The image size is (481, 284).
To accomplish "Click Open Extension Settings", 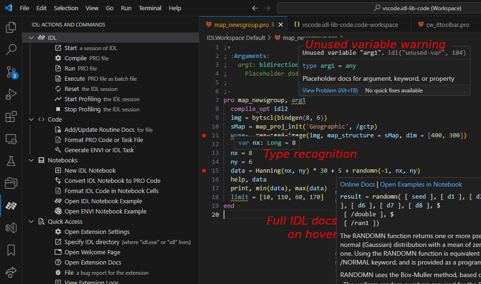I will (x=92, y=232).
